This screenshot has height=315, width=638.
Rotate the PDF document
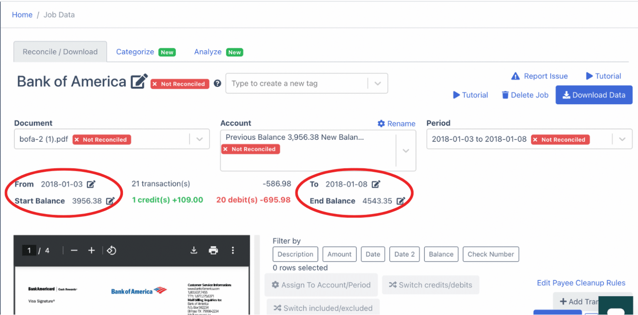pos(111,250)
